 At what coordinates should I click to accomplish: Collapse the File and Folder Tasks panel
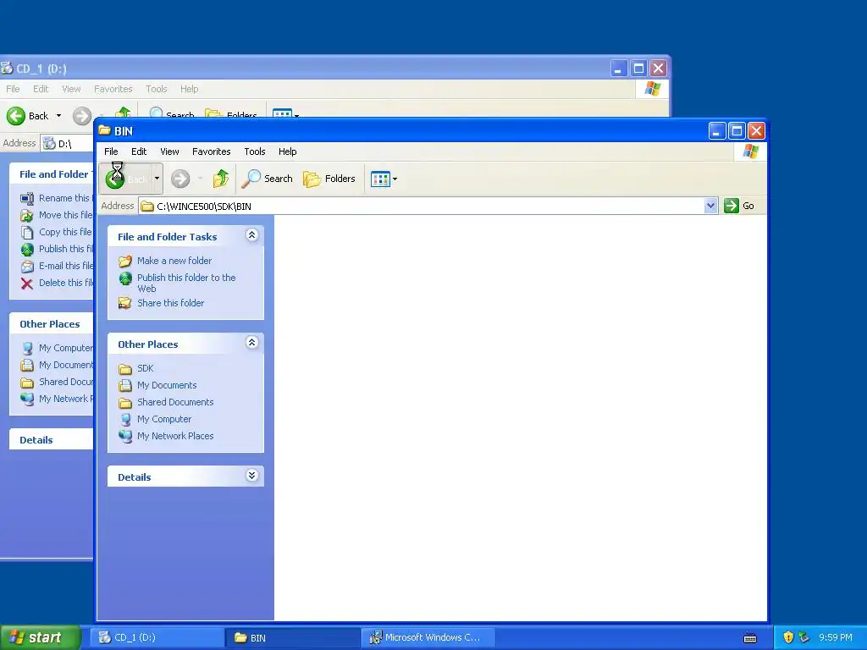pos(251,235)
